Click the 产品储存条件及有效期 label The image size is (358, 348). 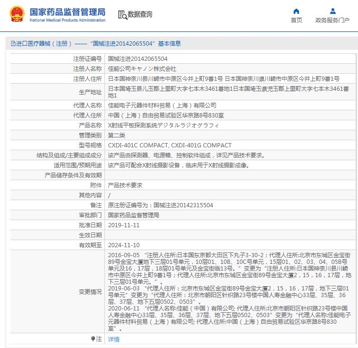[73, 175]
